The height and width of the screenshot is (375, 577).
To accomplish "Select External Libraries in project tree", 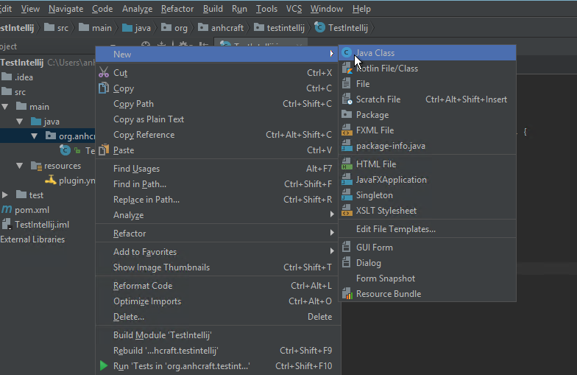I will pos(32,239).
